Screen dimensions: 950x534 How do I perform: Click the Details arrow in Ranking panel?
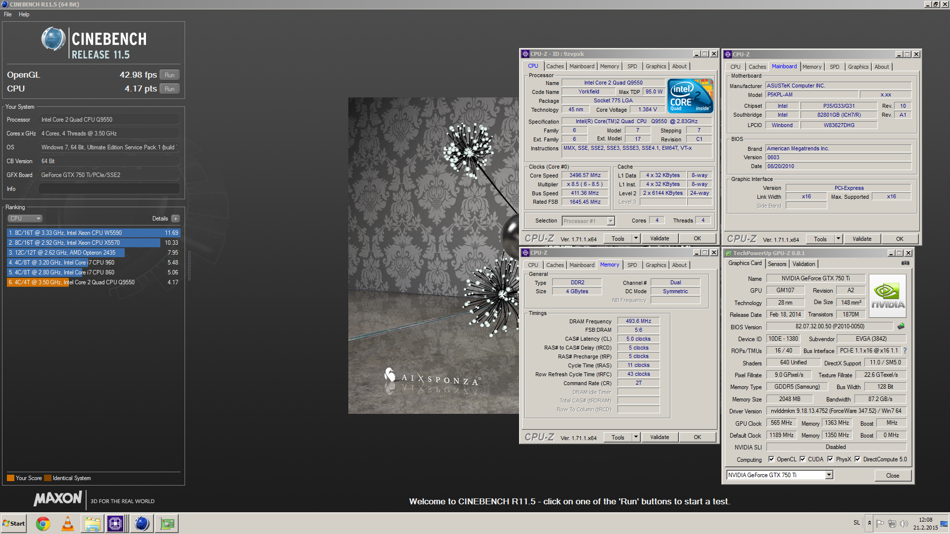pyautogui.click(x=176, y=219)
